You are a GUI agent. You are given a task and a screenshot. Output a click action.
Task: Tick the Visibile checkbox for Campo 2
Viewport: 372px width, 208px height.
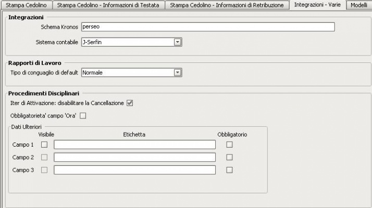(x=44, y=157)
